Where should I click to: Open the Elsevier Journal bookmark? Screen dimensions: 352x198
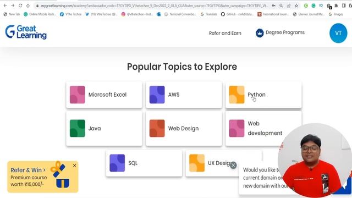pyautogui.click(x=309, y=14)
